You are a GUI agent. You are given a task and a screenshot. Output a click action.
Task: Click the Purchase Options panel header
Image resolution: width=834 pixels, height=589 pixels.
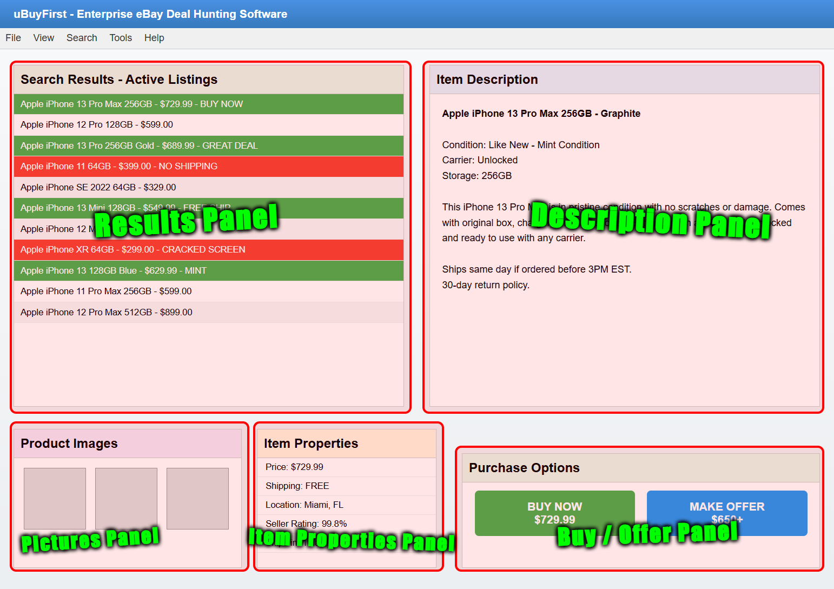tap(641, 468)
